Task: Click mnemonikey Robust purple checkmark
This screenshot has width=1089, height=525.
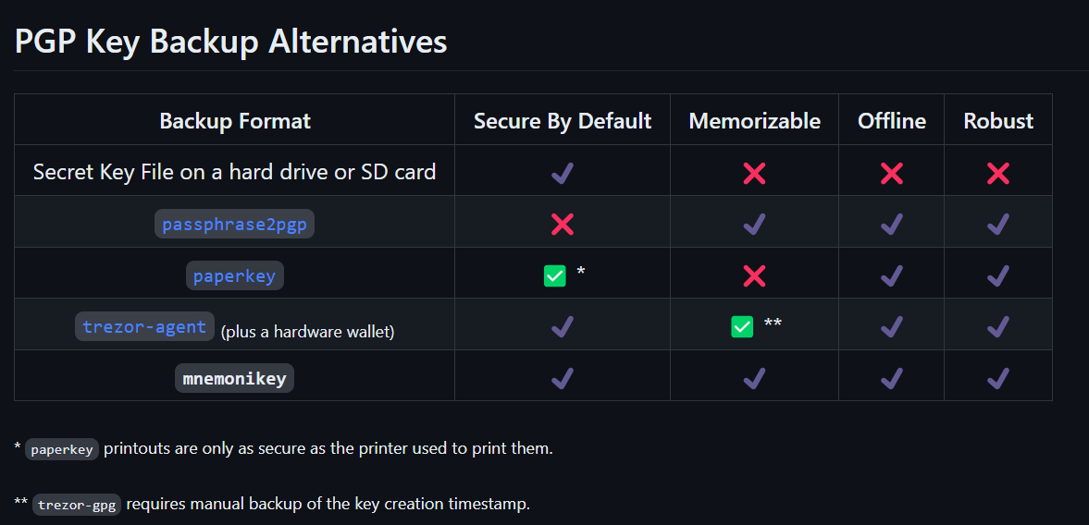Action: (997, 377)
